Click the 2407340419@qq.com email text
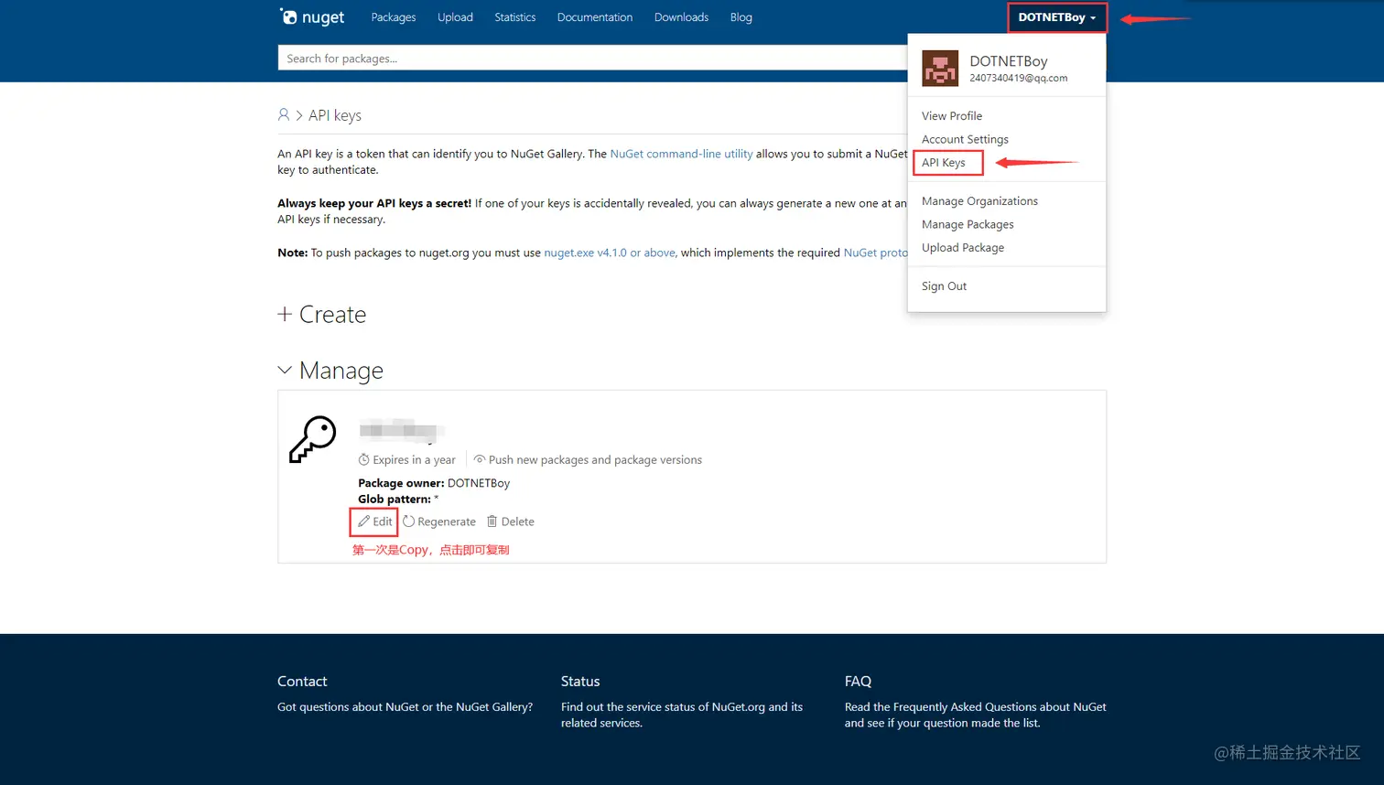 click(x=1018, y=79)
